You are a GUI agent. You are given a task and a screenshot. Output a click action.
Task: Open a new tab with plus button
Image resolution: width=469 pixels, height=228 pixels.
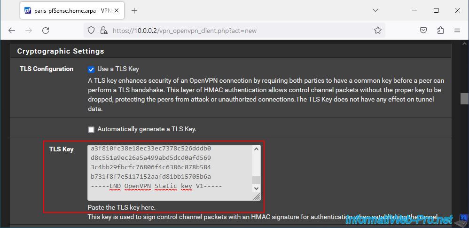click(x=134, y=11)
